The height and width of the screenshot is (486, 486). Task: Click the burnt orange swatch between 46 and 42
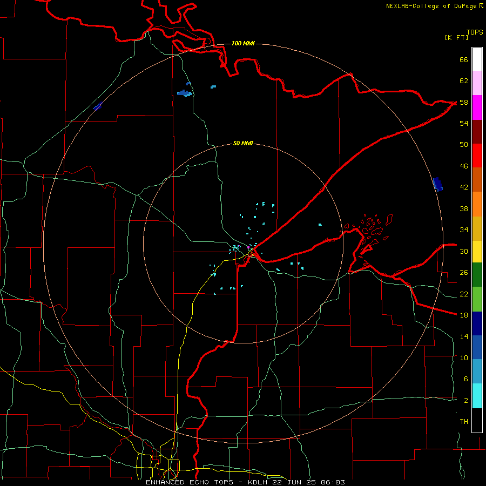point(477,179)
